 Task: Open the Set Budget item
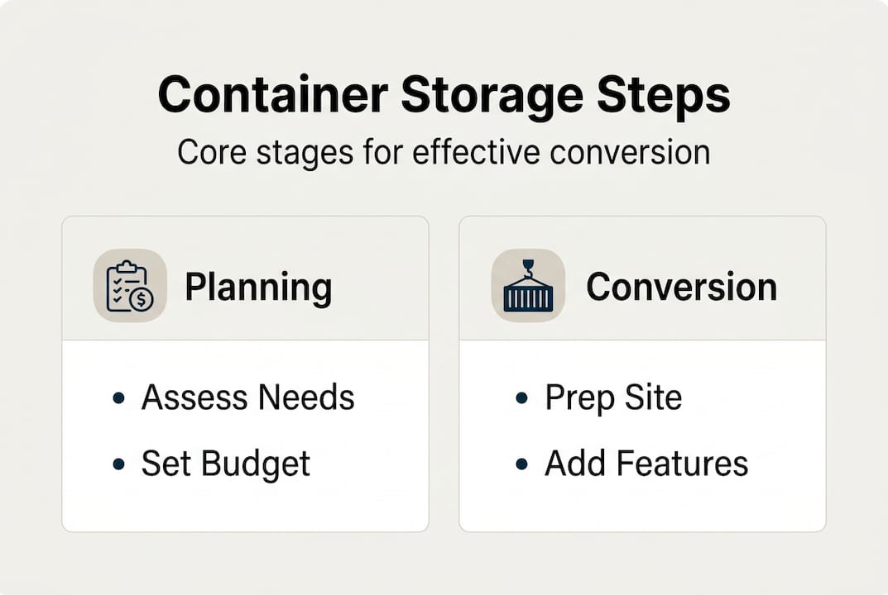(x=225, y=464)
